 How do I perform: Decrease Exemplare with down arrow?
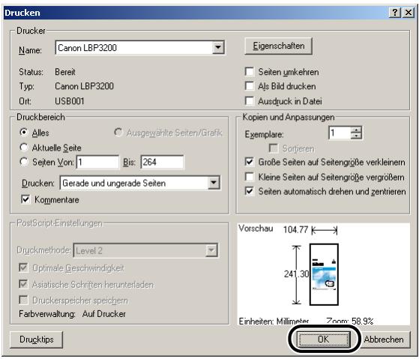pyautogui.click(x=356, y=136)
